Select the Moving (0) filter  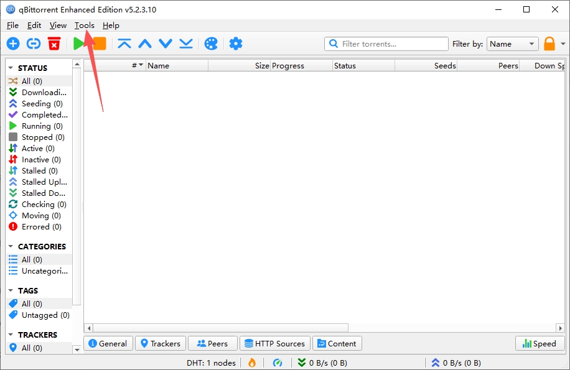coord(39,216)
